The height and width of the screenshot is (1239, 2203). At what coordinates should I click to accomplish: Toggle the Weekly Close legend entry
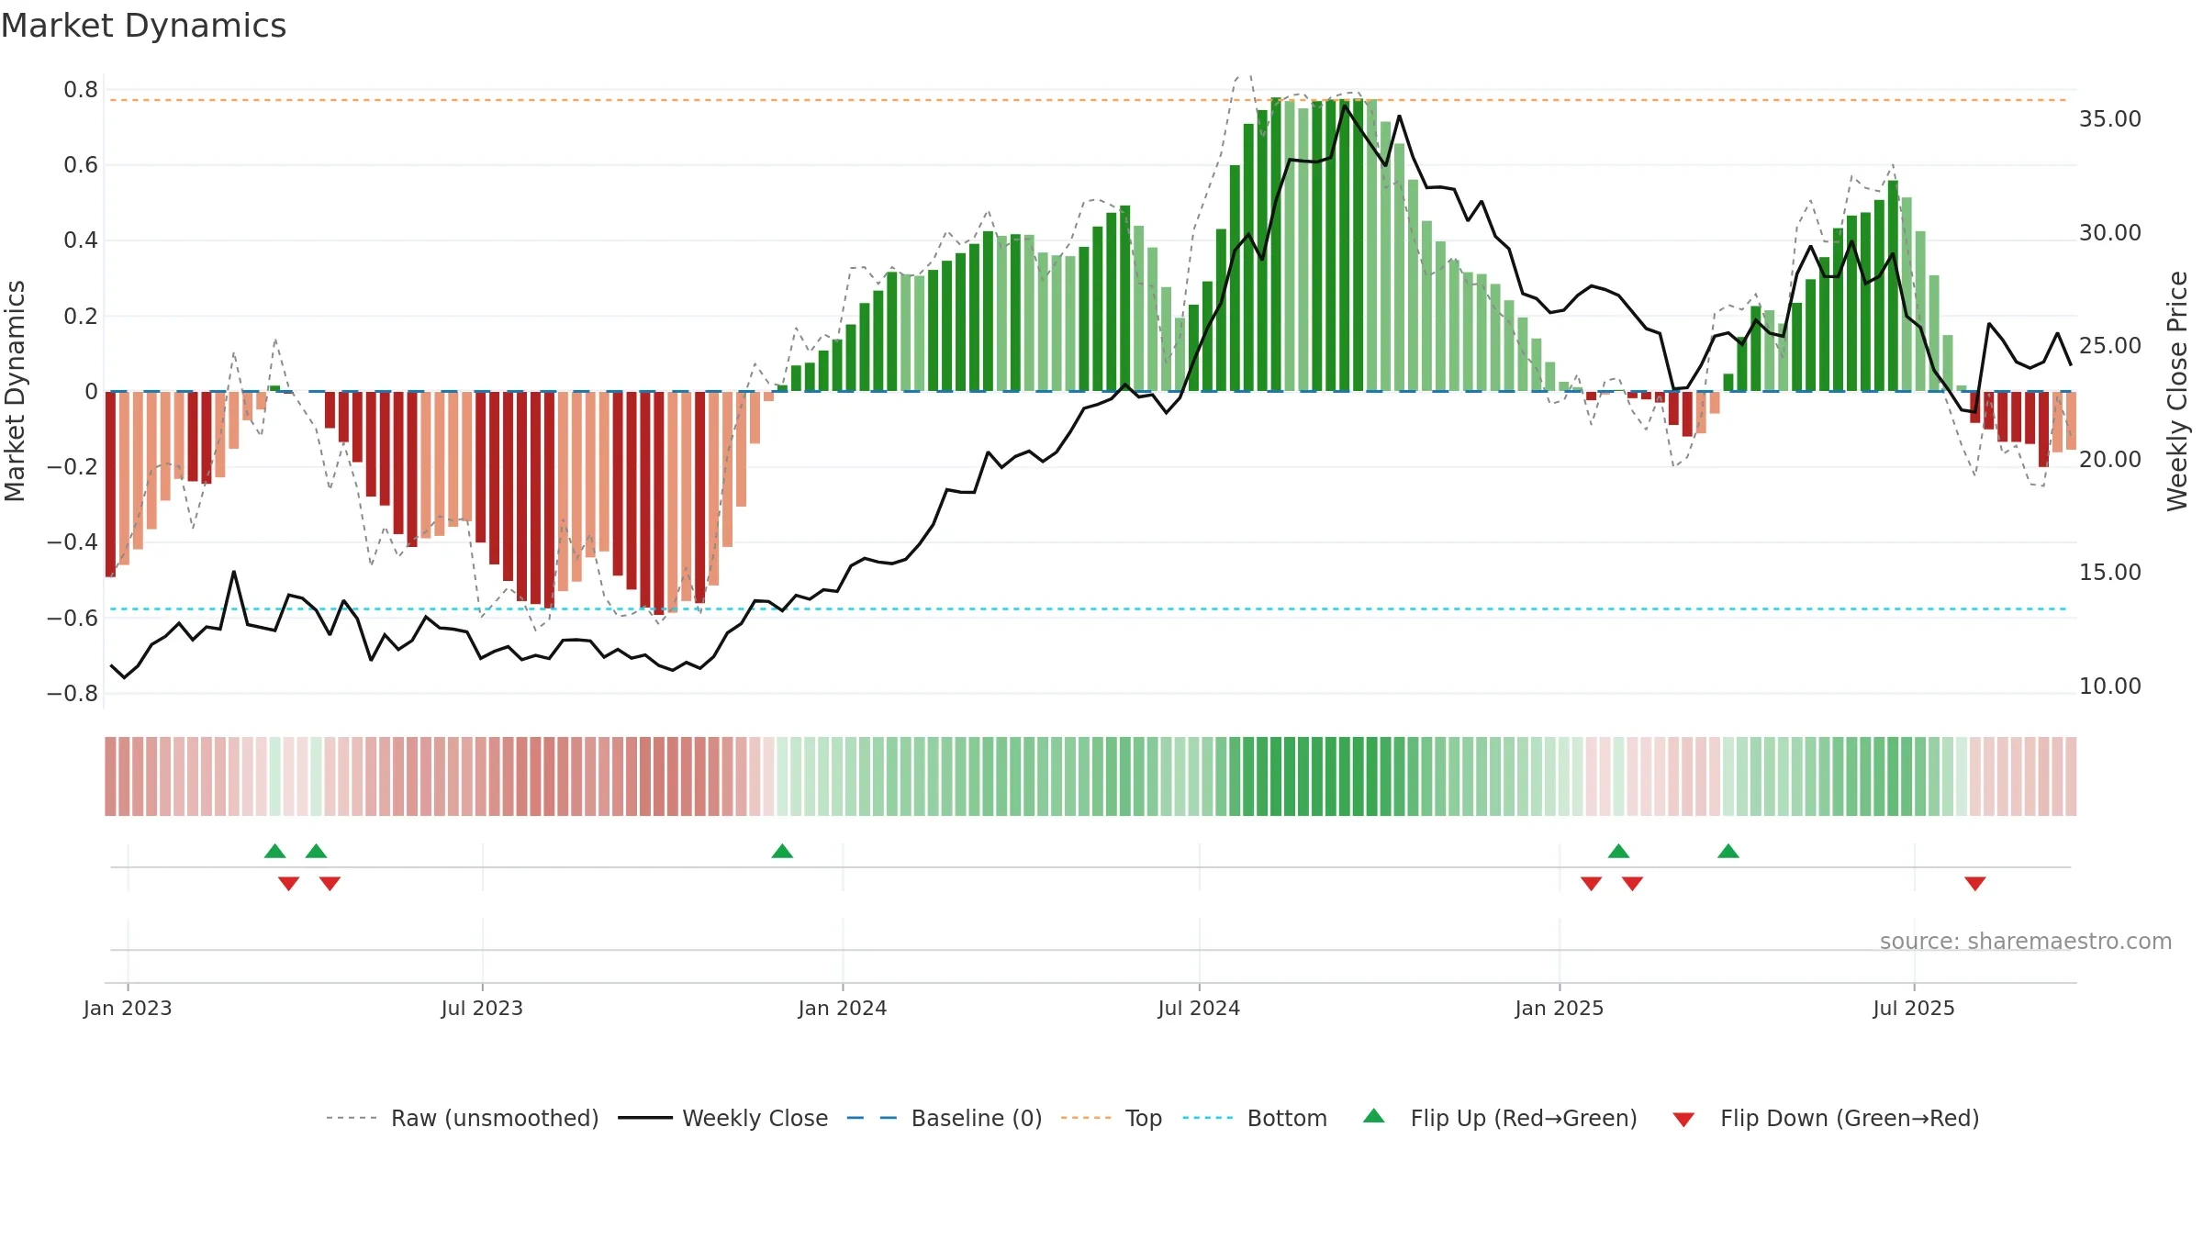coord(723,1118)
